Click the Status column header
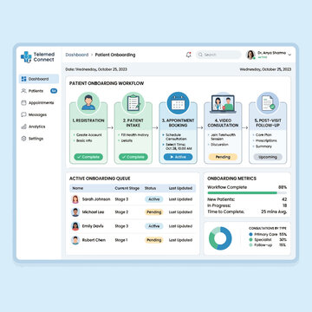This screenshot has width=312, height=312. pyautogui.click(x=150, y=188)
